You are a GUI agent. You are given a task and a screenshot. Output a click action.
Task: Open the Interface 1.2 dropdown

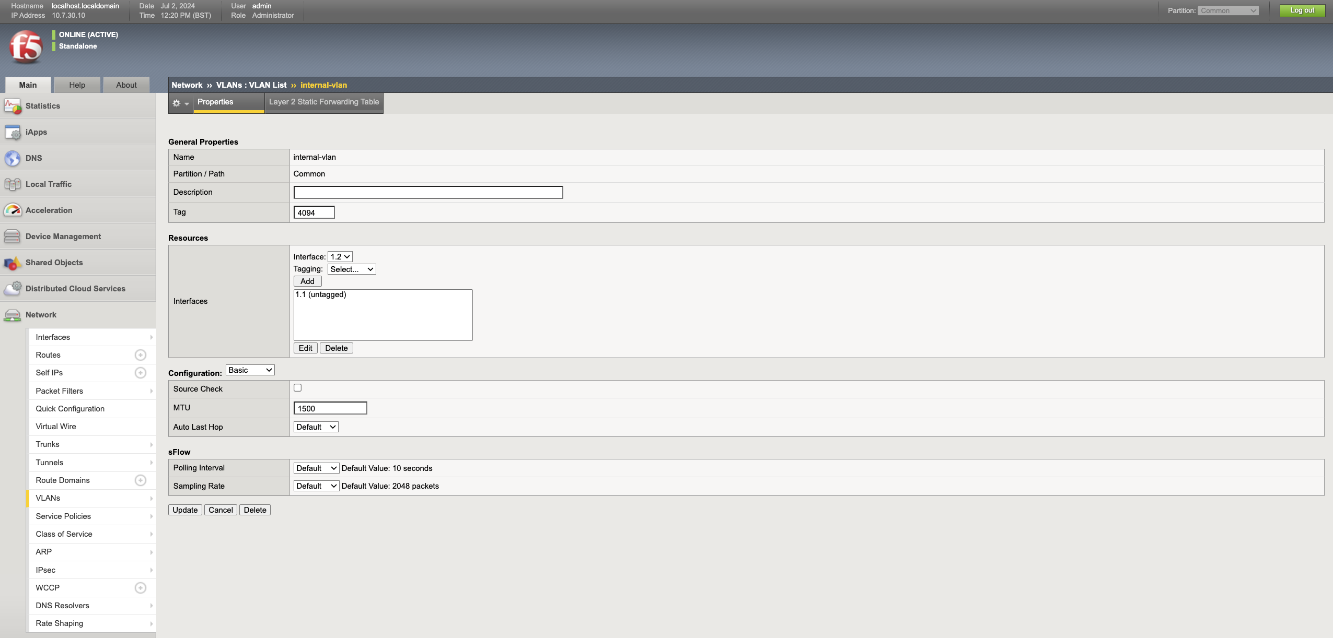340,257
